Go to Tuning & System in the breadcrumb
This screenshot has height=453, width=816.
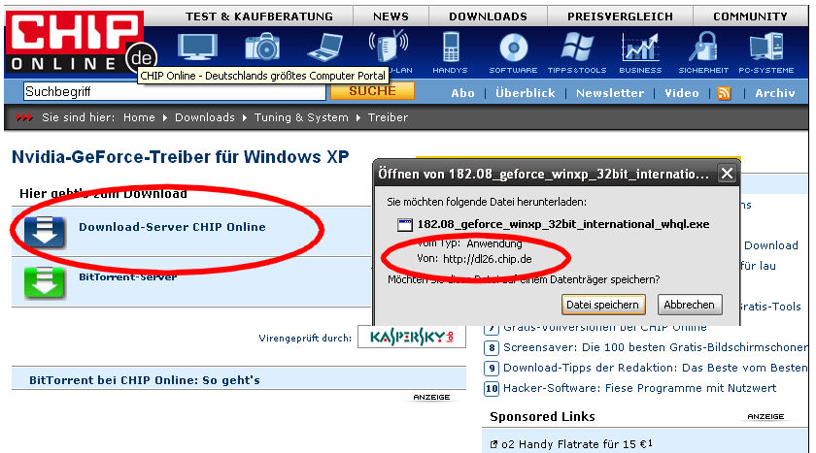pos(301,118)
